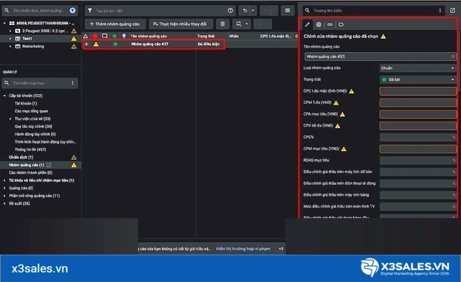The height and width of the screenshot is (282, 461).
Task: Expand Quảng cáo (0) section
Action: pyautogui.click(x=4, y=188)
